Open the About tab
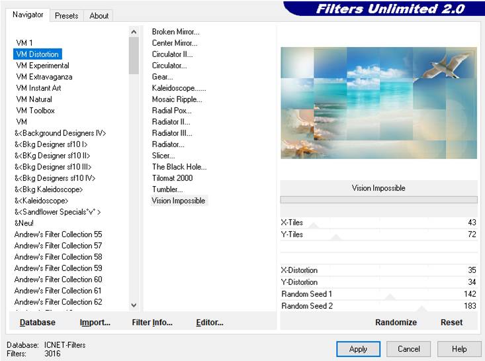Viewport: 485px width, 361px height. [99, 16]
